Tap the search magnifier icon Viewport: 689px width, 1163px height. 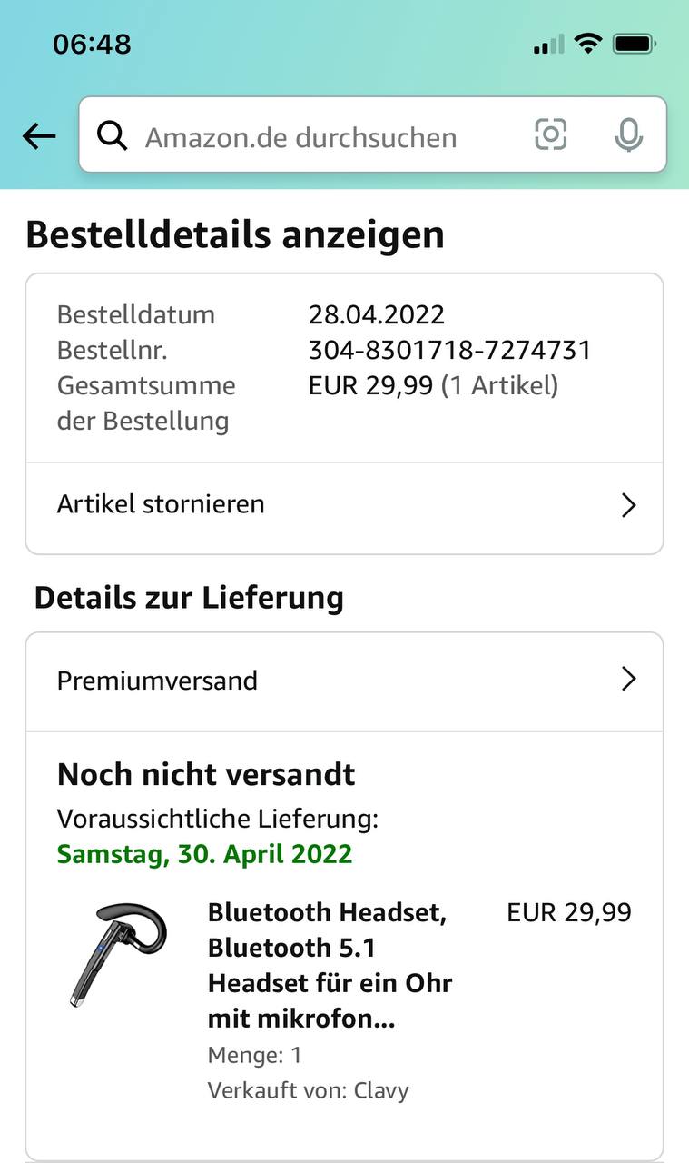112,136
